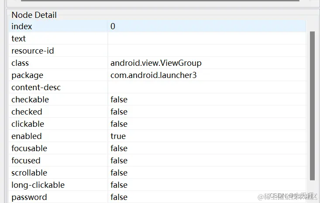
Task: Click the false value for focused
Action: tap(119, 161)
